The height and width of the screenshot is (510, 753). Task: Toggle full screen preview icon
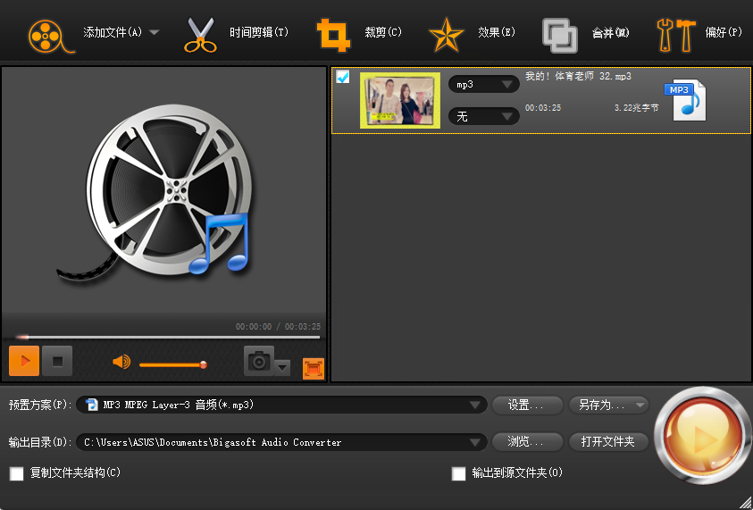pos(314,369)
